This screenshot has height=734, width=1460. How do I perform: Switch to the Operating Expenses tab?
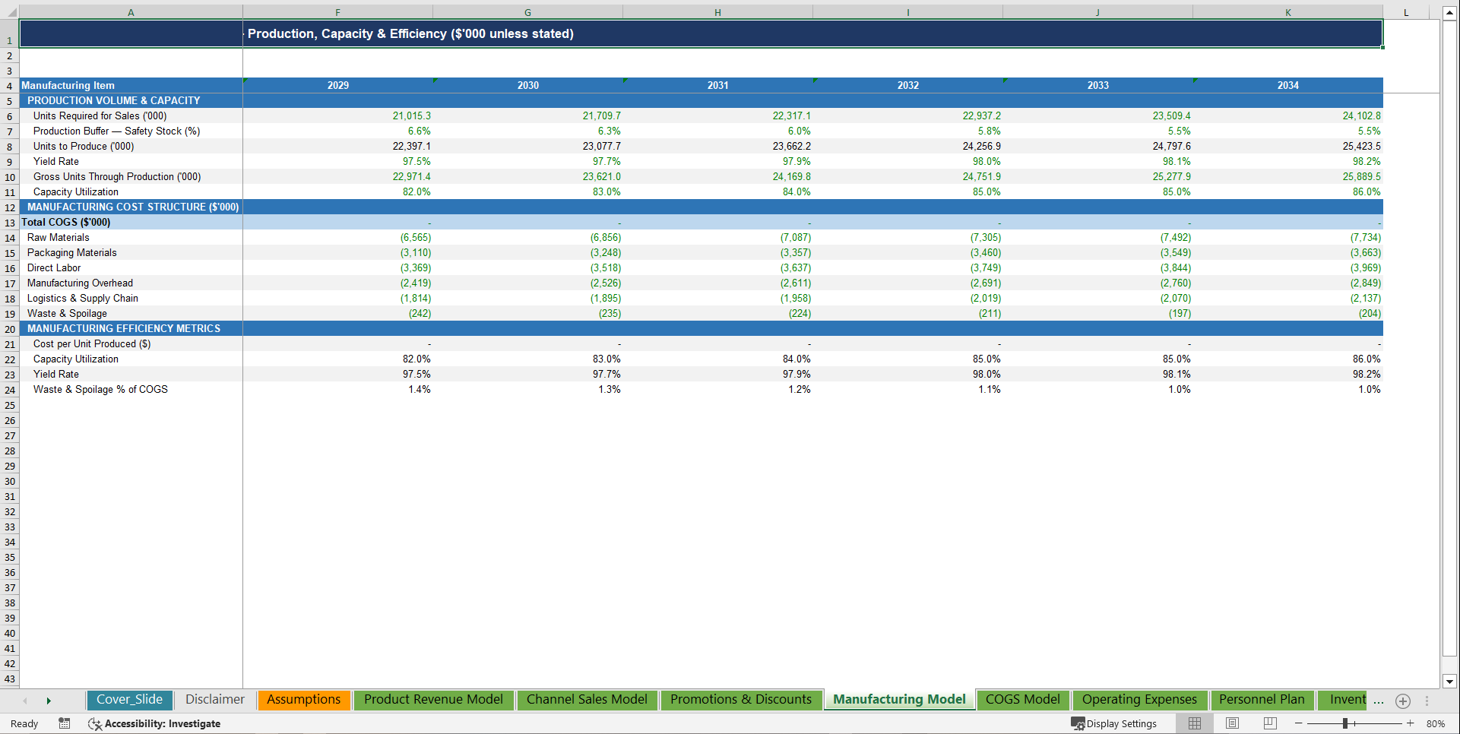[1139, 699]
